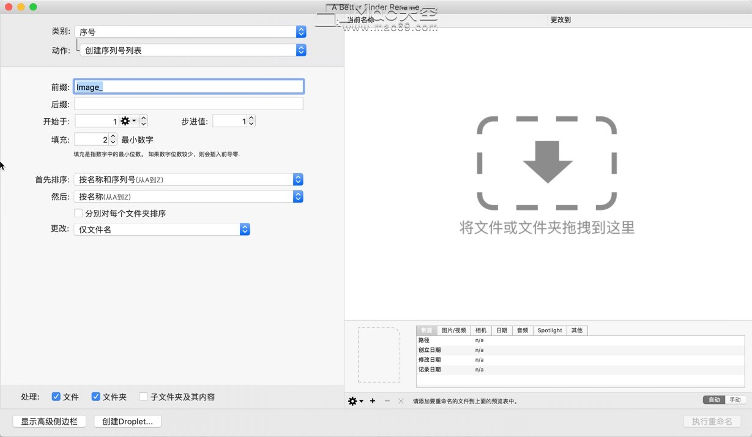
Task: Click the 开始于 number field
Action: [97, 121]
